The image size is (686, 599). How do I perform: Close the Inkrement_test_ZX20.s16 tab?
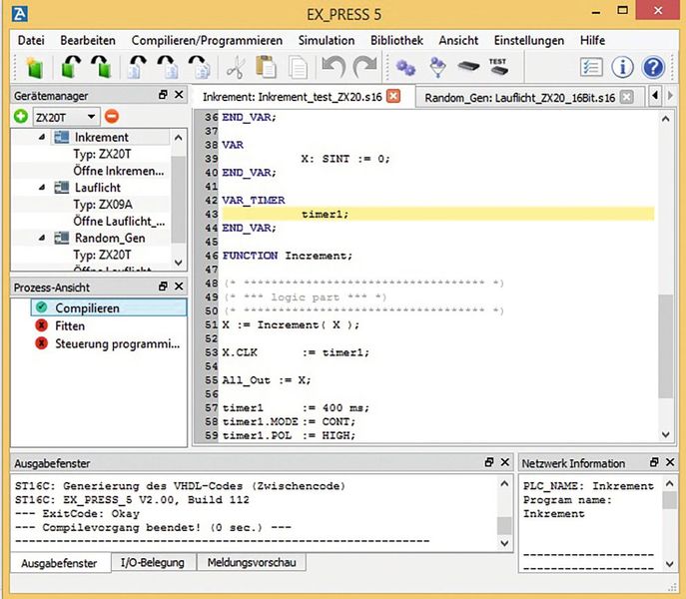click(x=393, y=96)
